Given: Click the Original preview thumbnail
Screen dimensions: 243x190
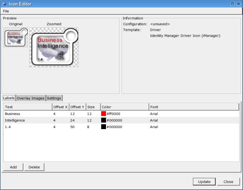Looking at the screenshot, I should tap(16, 38).
